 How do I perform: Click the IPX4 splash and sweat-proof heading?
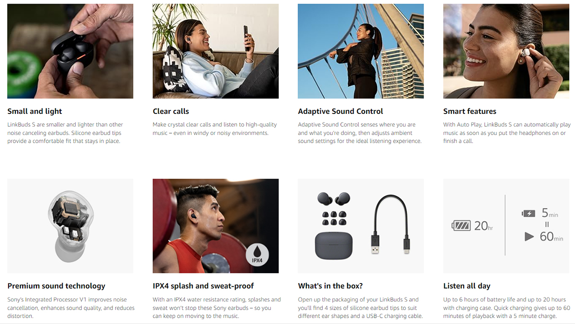[x=203, y=286]
